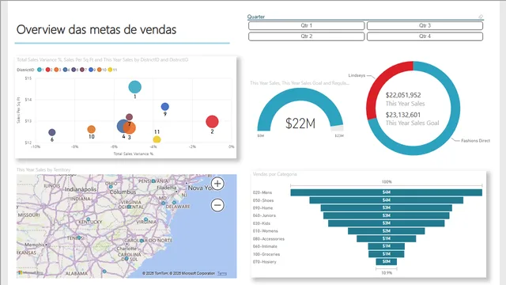
Task: Select the 020-Mens funnel bar
Action: (x=387, y=192)
